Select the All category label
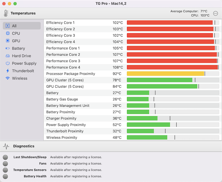Screen dimensions: 222x182 (14, 26)
